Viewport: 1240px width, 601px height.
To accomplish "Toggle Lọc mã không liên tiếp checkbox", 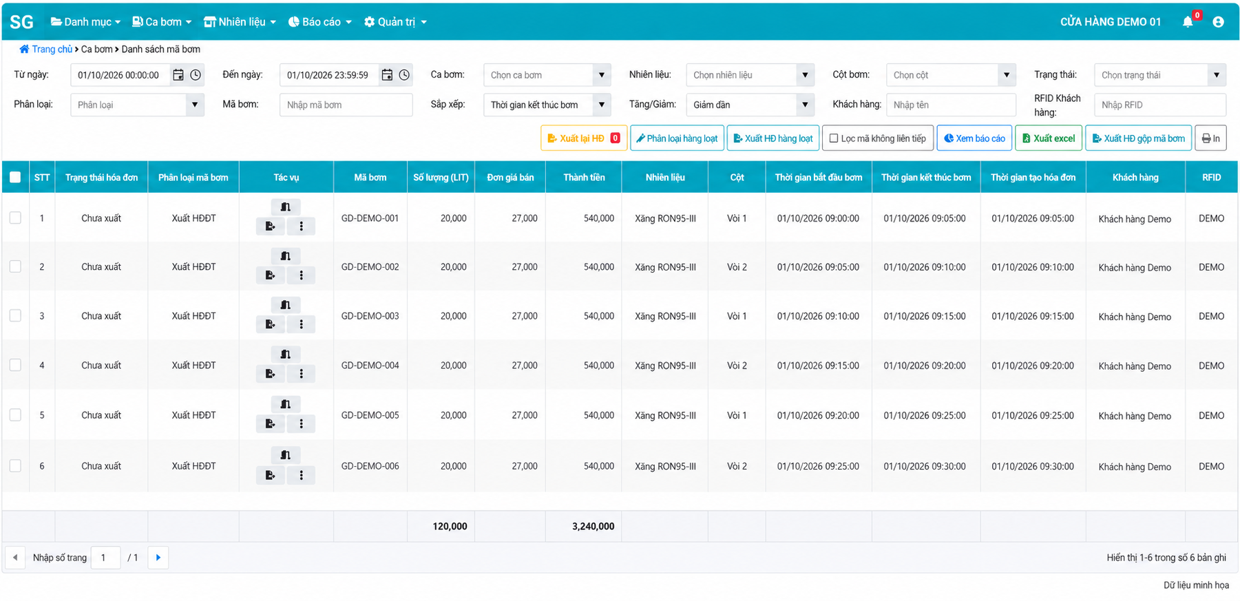I will click(x=834, y=138).
